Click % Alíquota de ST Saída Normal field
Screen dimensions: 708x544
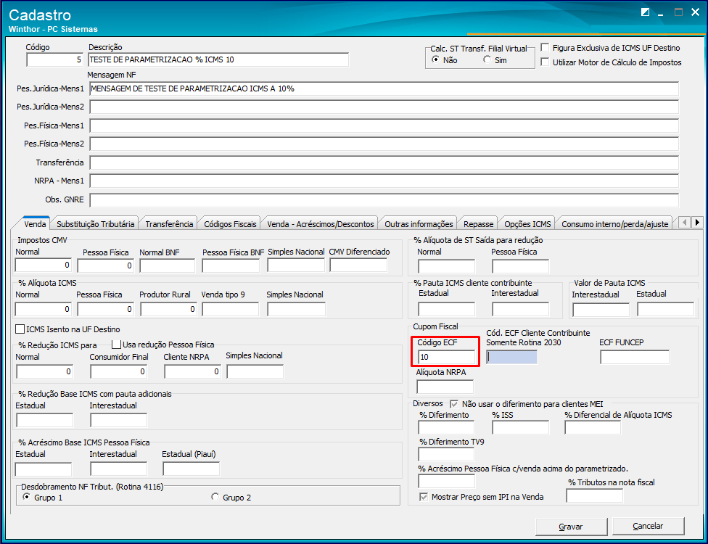tap(447, 266)
